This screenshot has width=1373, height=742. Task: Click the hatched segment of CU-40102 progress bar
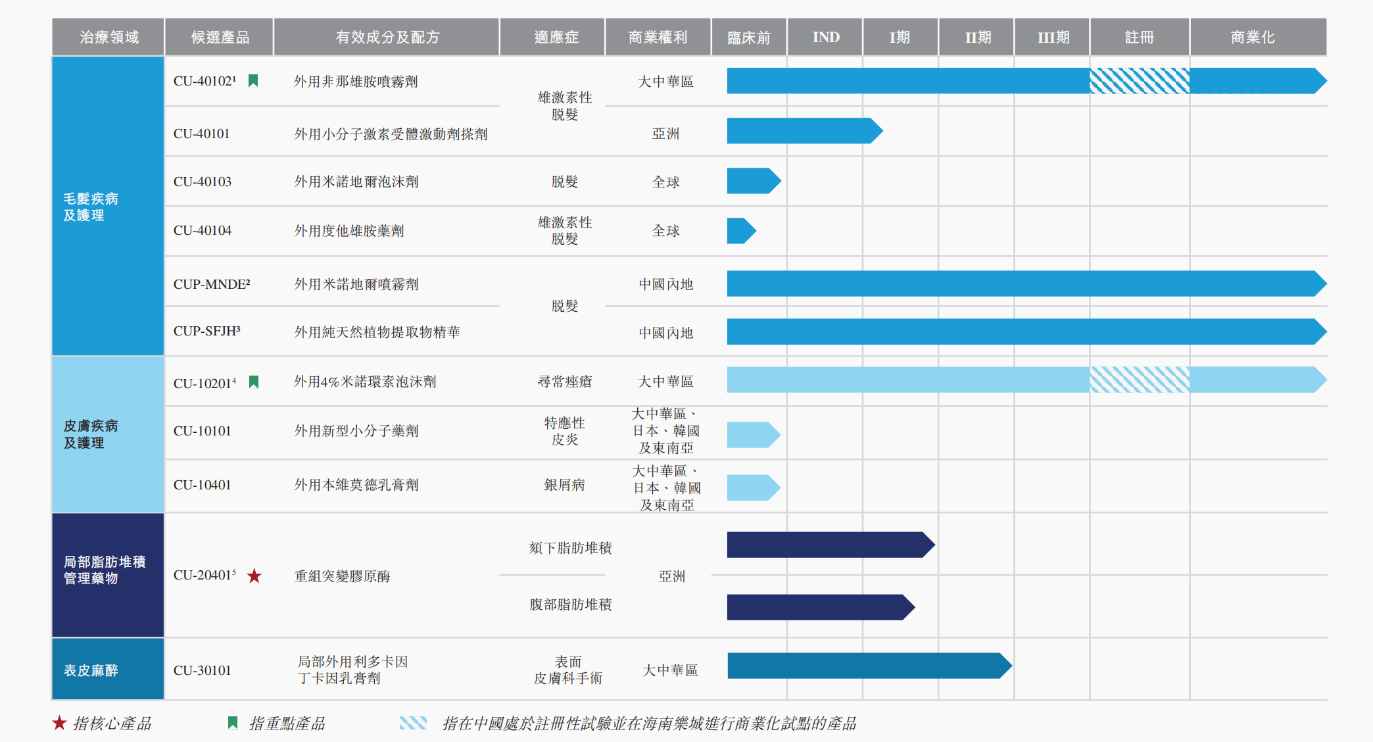[1139, 81]
